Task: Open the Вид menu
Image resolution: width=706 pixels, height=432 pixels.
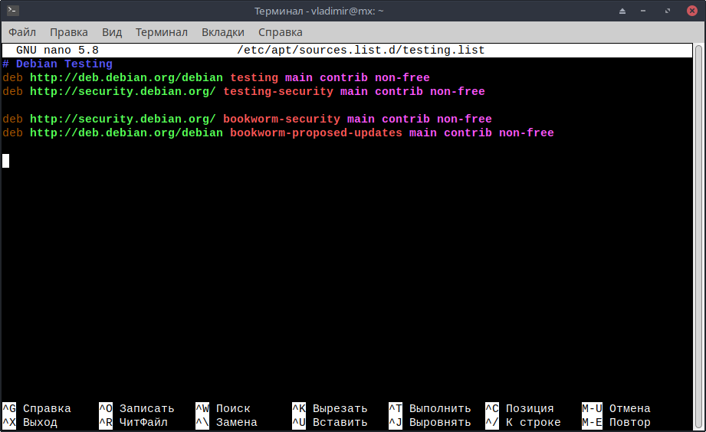Action: [x=112, y=32]
